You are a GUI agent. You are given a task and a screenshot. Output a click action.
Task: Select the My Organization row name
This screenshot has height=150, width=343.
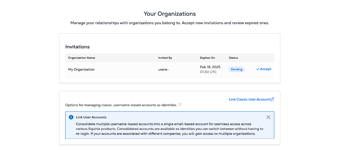[x=81, y=70]
